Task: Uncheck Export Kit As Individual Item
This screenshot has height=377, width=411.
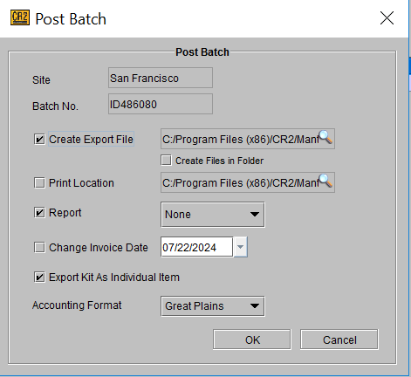Action: [39, 278]
